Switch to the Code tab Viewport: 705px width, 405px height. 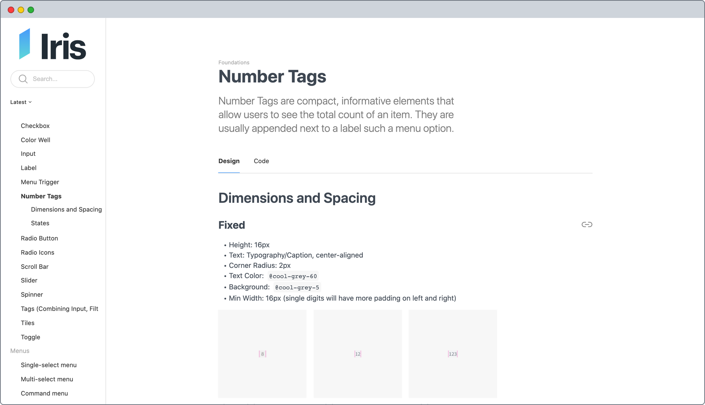click(x=261, y=161)
